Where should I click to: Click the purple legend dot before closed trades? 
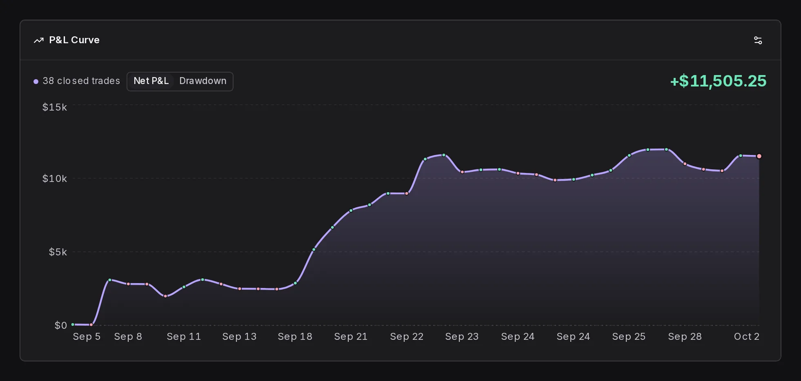point(36,82)
